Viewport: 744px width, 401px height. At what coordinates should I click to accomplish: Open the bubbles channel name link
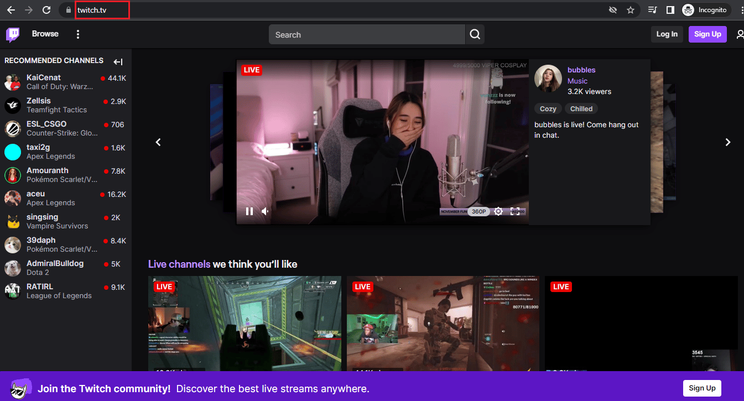[x=581, y=70]
